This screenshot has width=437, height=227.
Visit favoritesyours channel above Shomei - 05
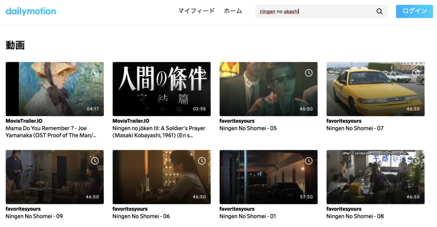tap(237, 121)
